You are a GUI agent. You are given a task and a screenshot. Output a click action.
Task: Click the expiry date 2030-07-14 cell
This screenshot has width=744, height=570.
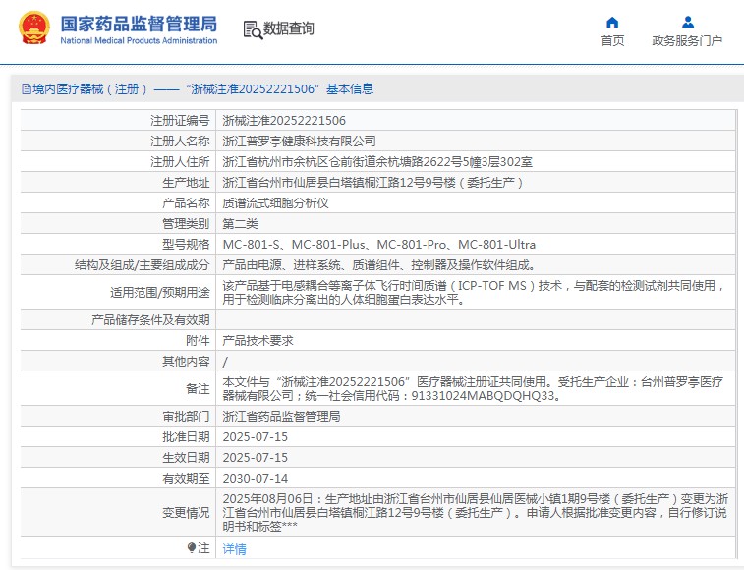[x=256, y=478]
